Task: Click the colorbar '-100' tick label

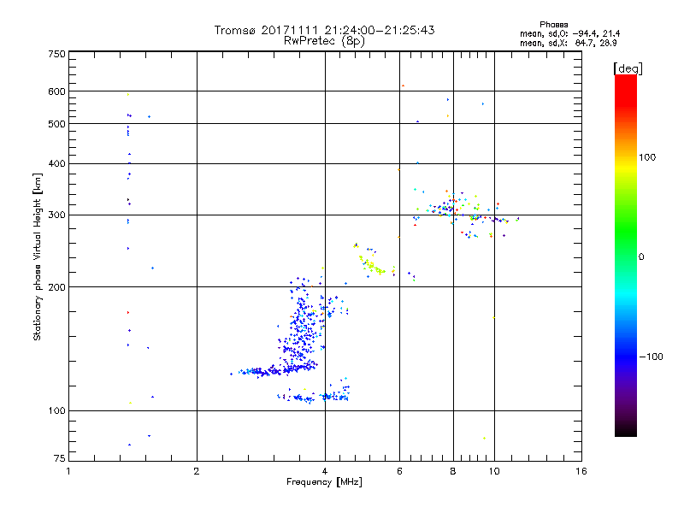Action: coord(651,357)
